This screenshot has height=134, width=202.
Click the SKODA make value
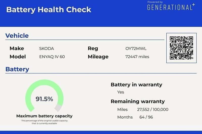pos(46,49)
